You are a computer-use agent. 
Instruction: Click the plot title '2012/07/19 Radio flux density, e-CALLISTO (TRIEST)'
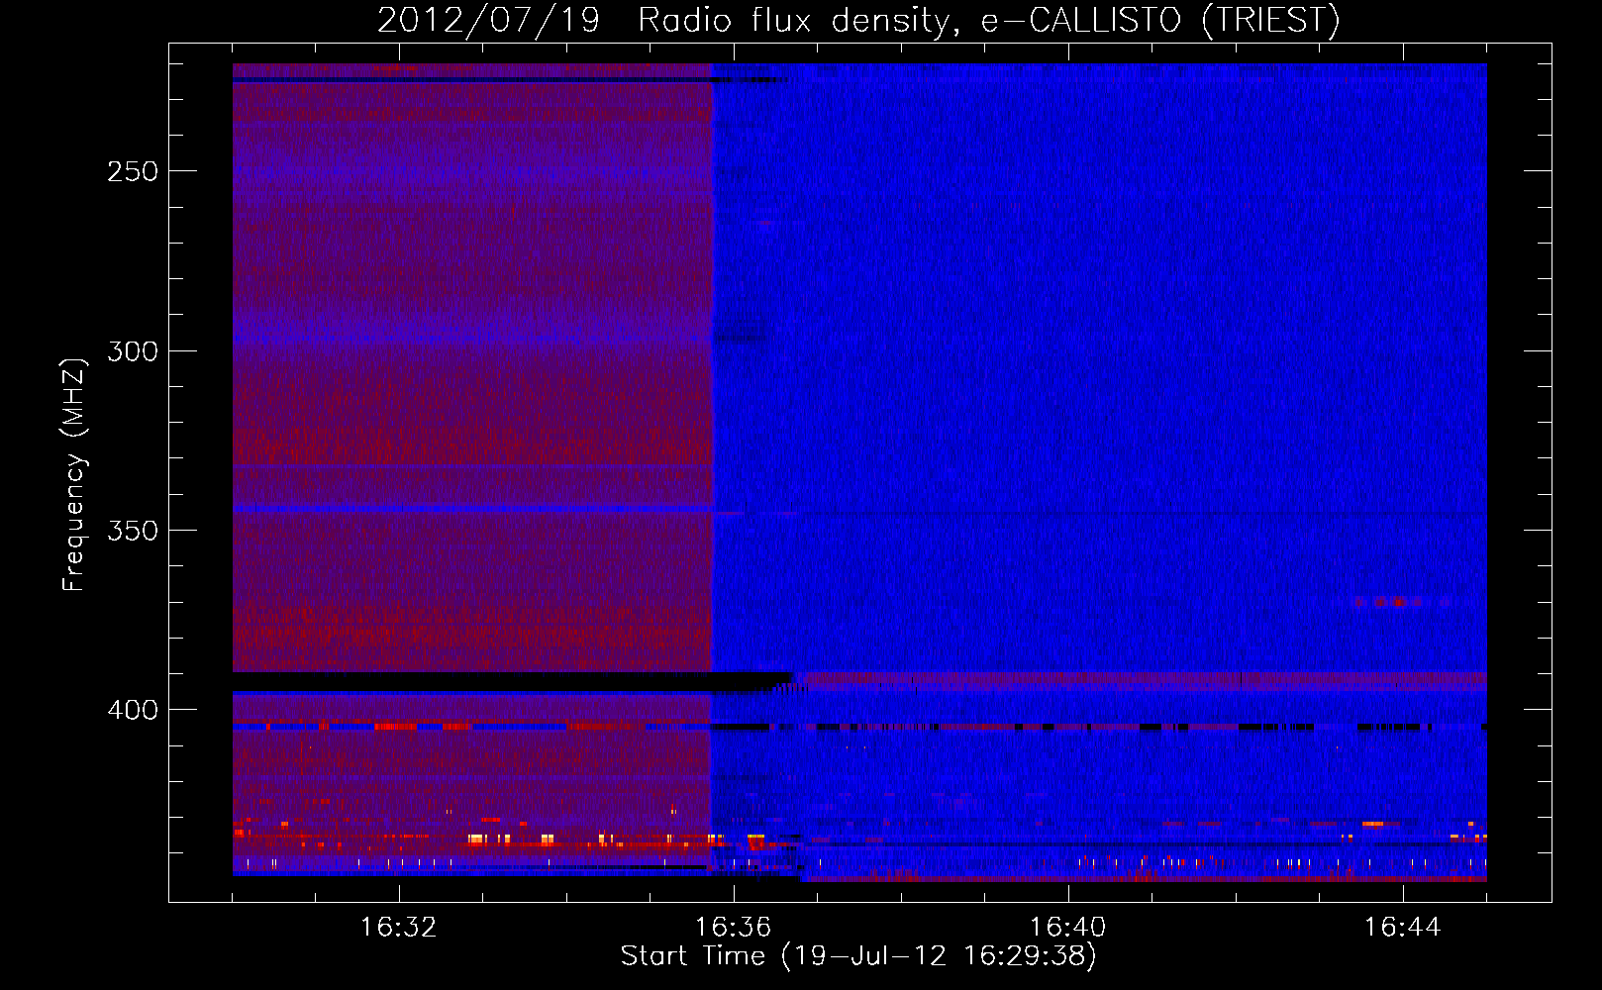[x=858, y=20]
